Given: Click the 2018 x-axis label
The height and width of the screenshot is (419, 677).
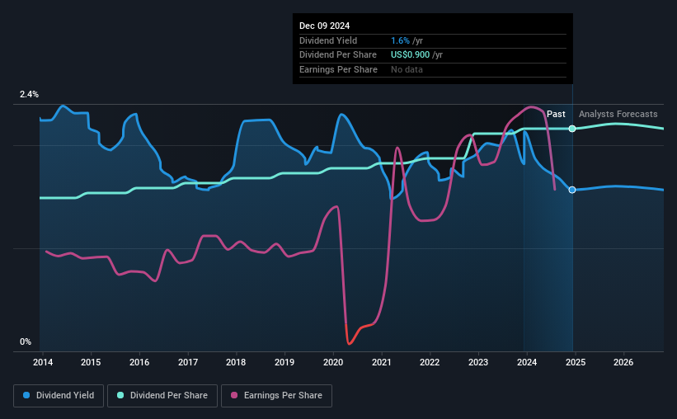Looking at the screenshot, I should tap(236, 362).
